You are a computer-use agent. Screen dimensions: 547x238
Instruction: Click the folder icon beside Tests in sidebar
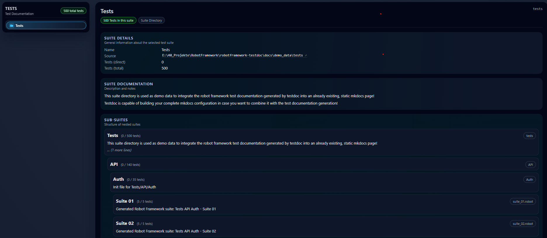tap(12, 26)
